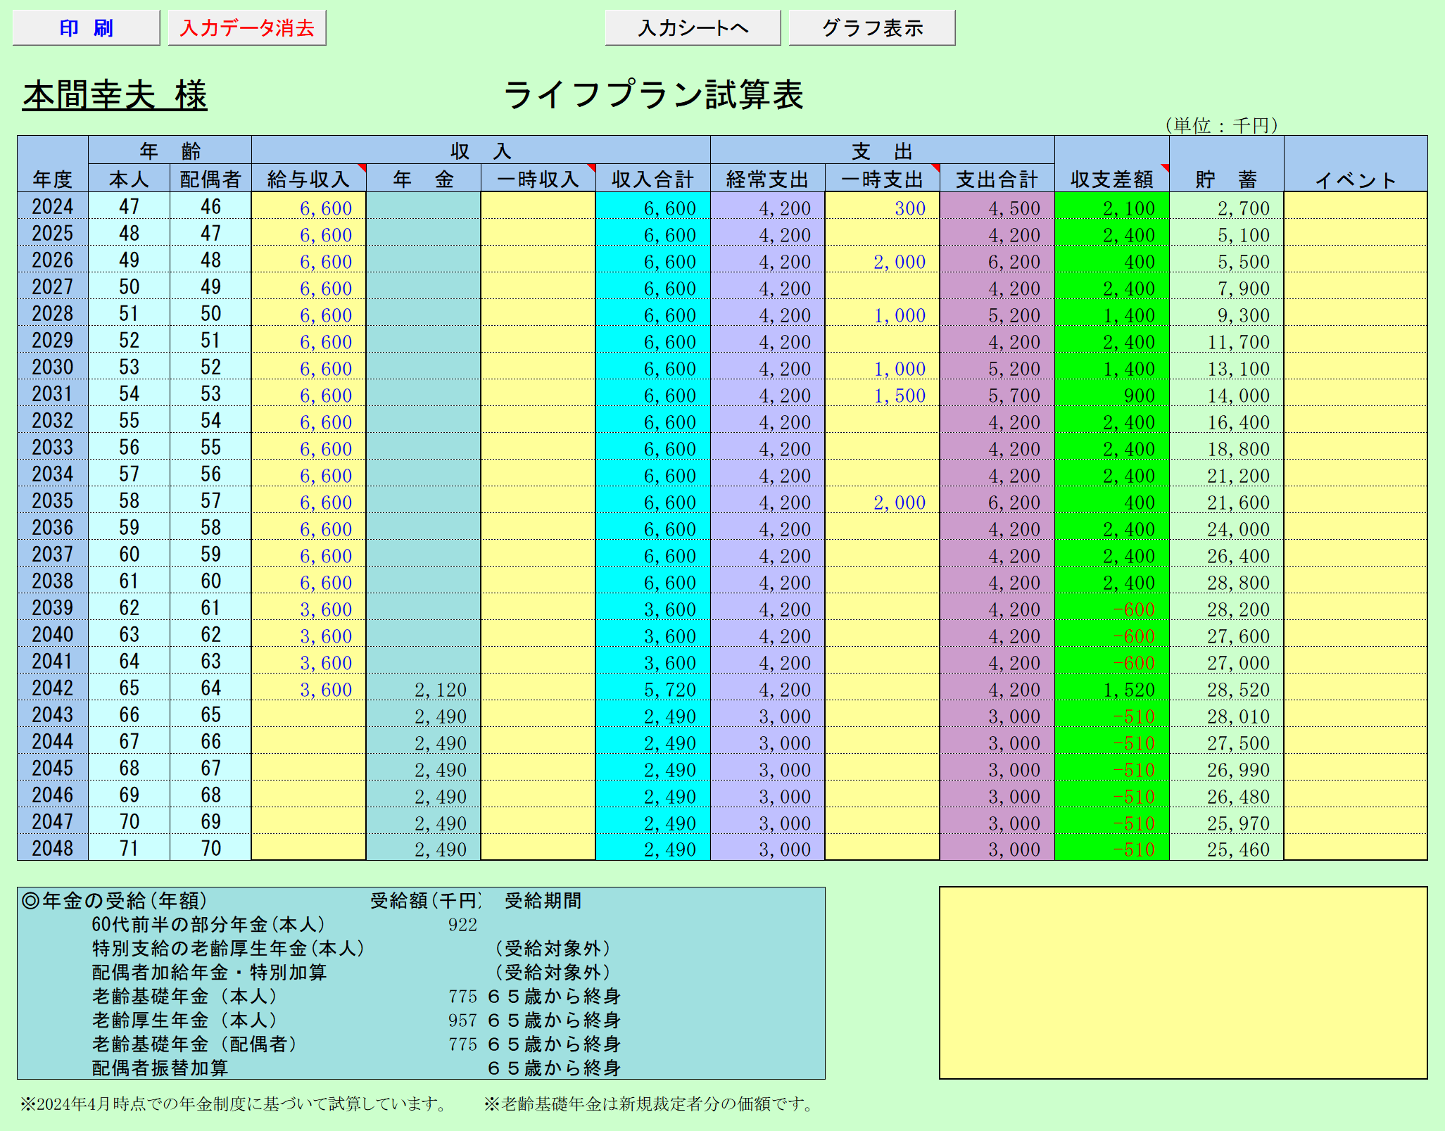This screenshot has width=1445, height=1131.
Task: Click the 印刷 print button
Action: (x=86, y=27)
